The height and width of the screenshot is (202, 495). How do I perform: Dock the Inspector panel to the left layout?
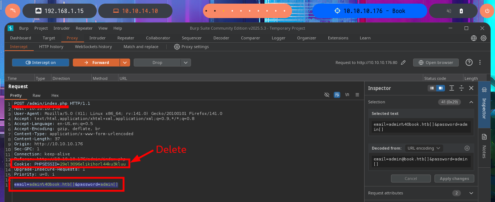coord(432,88)
